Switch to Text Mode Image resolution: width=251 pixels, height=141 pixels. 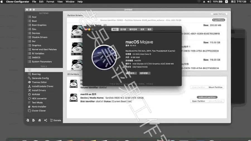[37, 103]
